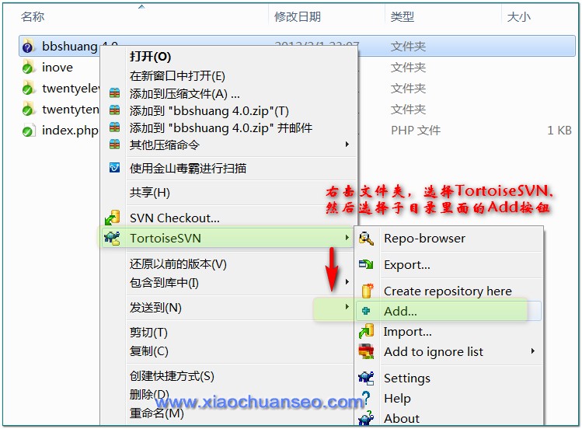The image size is (582, 429).
Task: Click the Help question mark icon
Action: (x=366, y=398)
